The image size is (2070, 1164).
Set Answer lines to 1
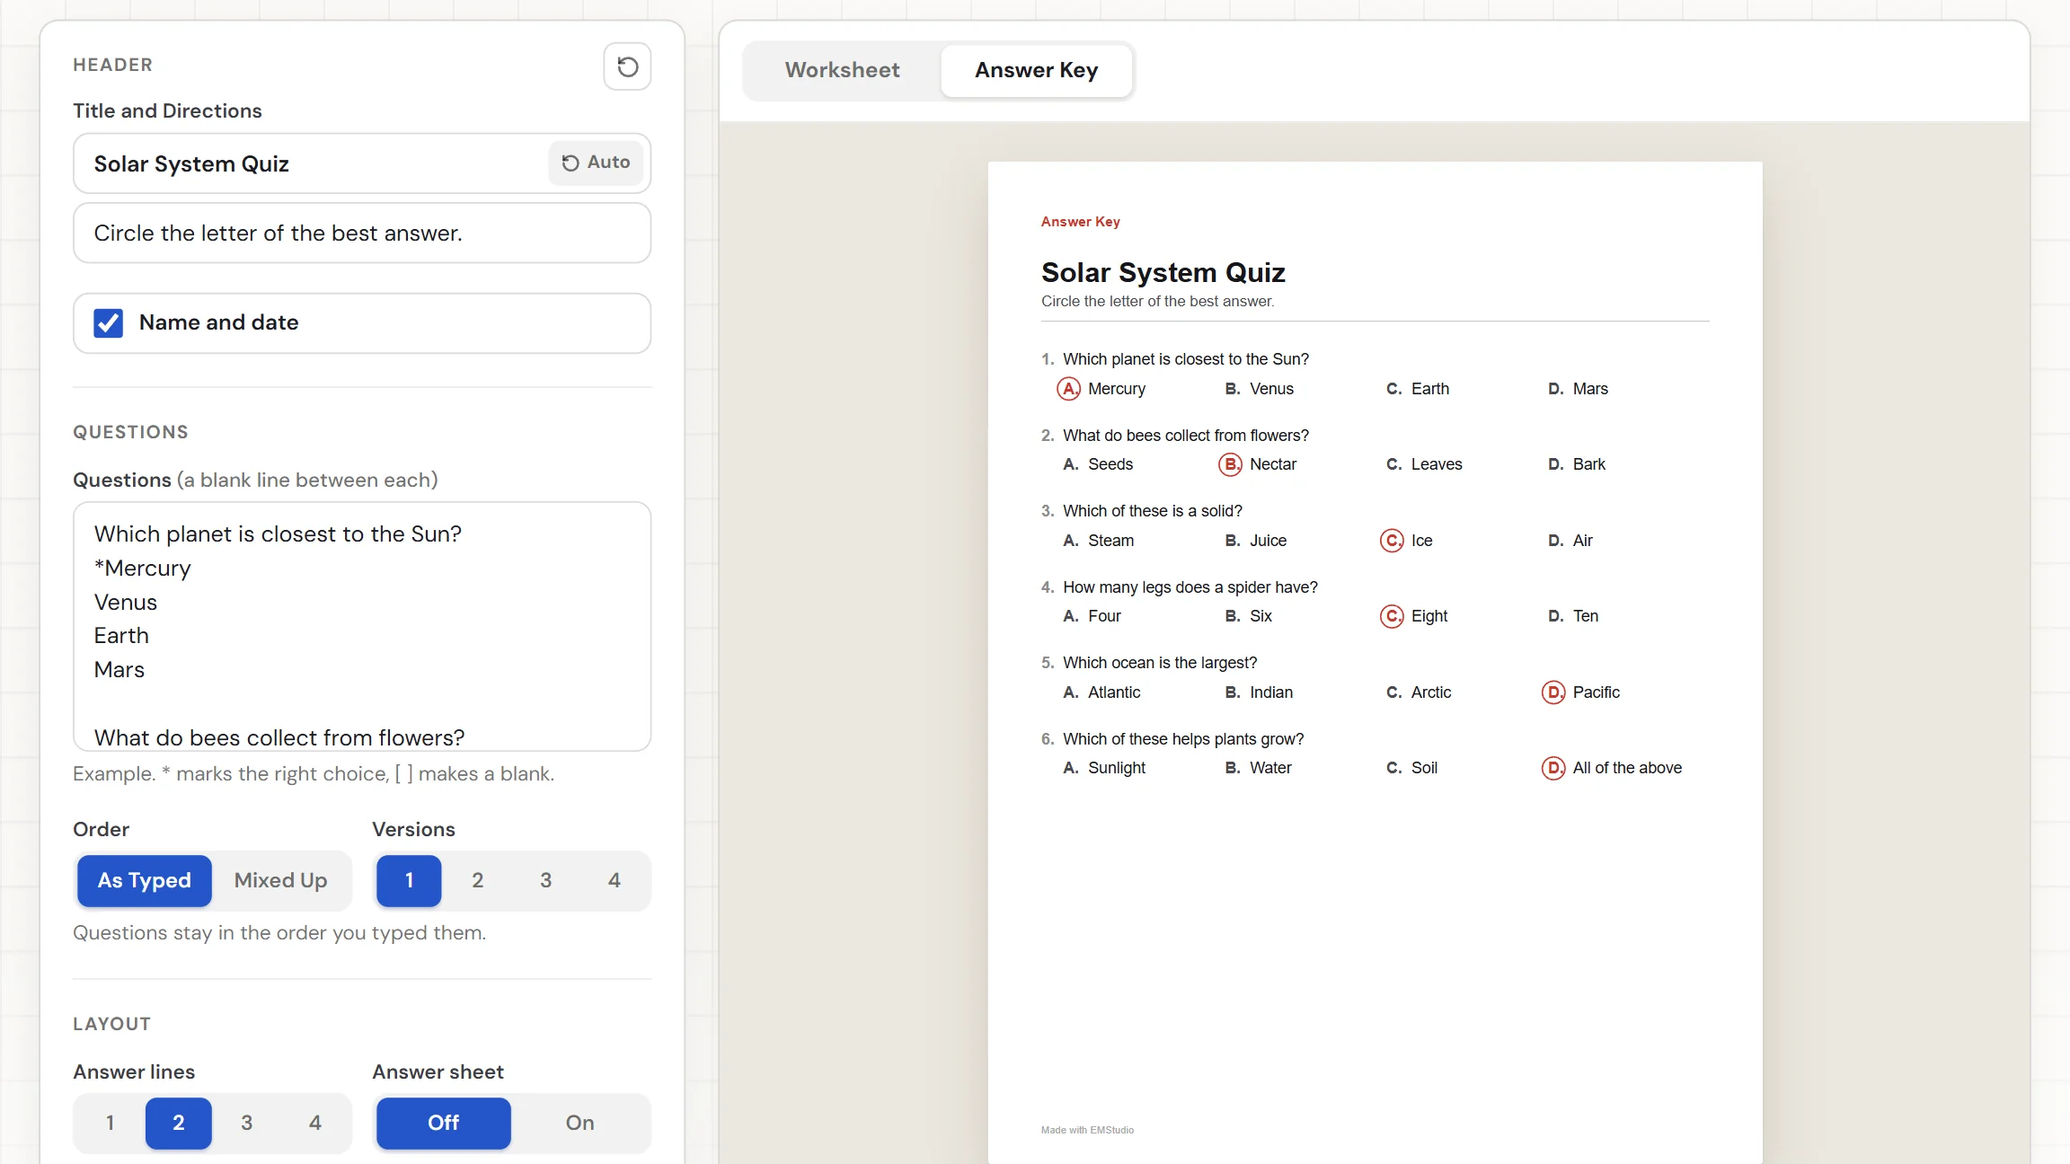110,1123
